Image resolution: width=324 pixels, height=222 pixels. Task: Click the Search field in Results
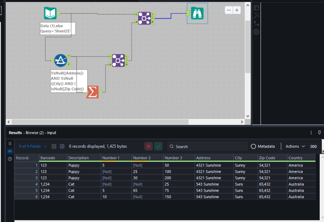[208, 146]
